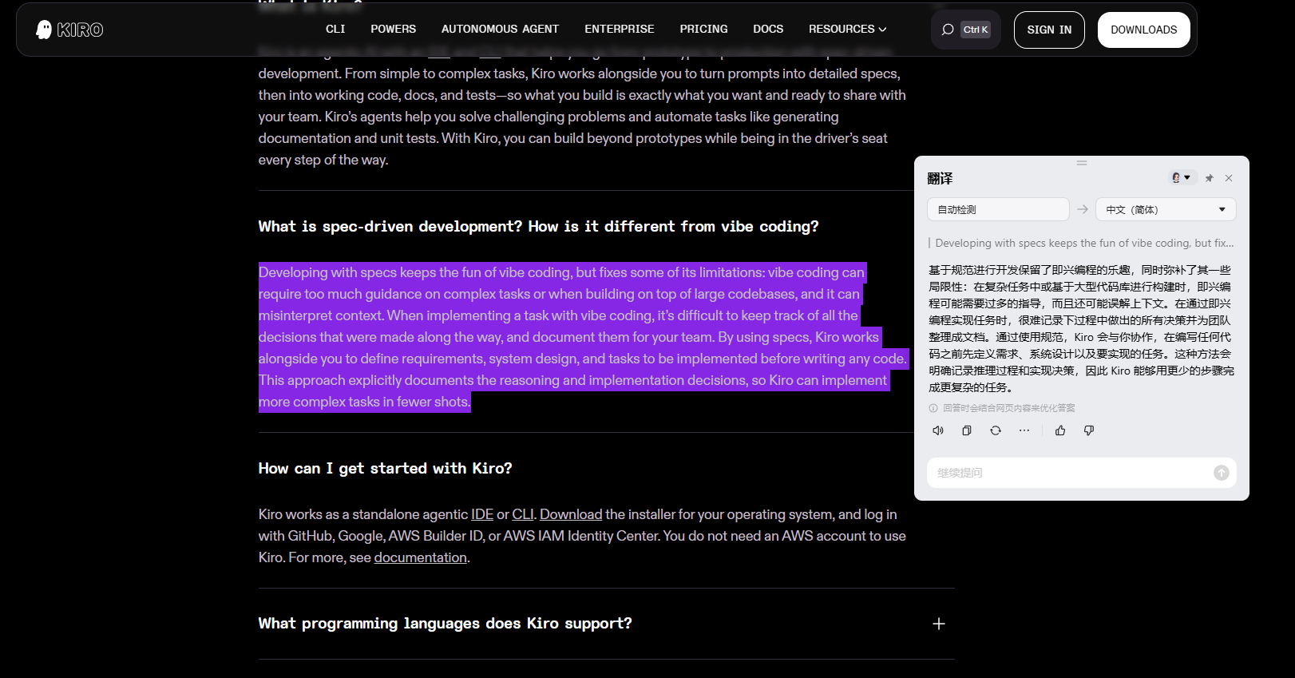This screenshot has width=1295, height=678.
Task: Open the search magnifier icon in navbar
Action: [x=948, y=30]
